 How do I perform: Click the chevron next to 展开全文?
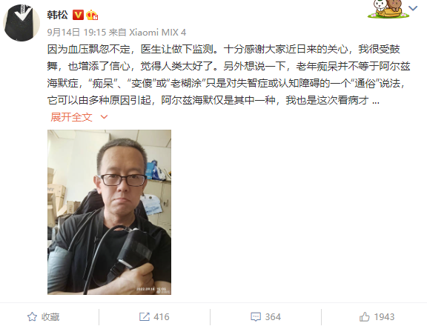(104, 117)
